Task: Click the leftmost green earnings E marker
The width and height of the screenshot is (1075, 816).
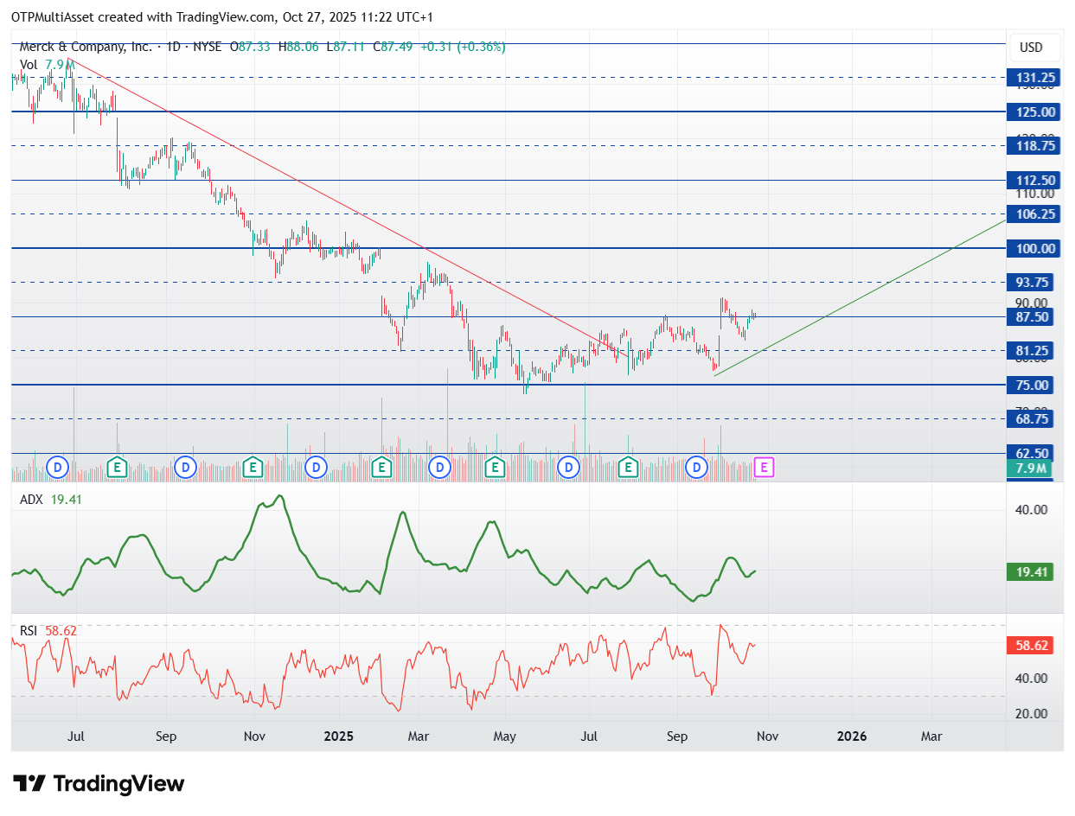Action: point(118,468)
